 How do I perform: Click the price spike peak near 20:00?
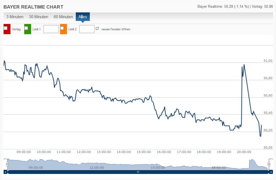(x=244, y=65)
